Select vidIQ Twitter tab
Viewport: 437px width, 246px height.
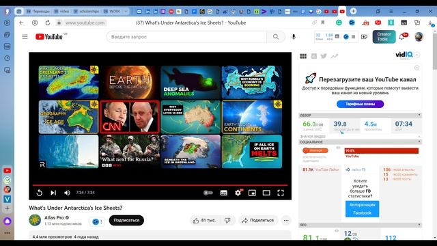point(324,56)
